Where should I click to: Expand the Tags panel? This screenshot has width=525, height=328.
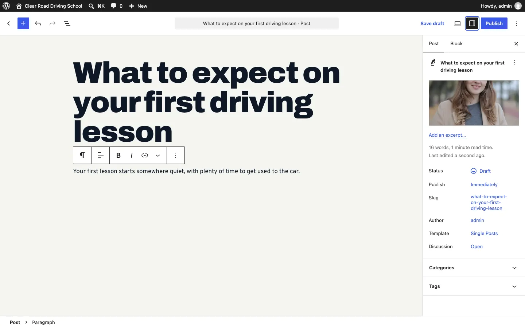click(474, 286)
